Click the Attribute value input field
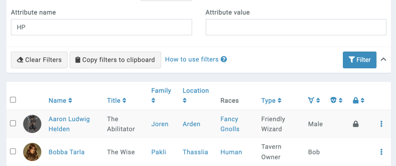This screenshot has width=396, height=166. click(x=296, y=27)
